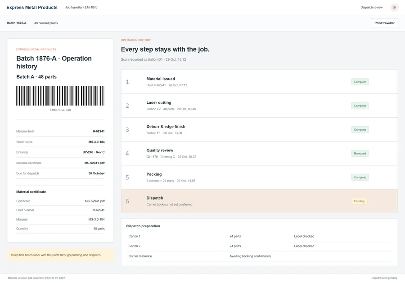Click the Sheet stock value MS-3.0-184

coord(96,142)
